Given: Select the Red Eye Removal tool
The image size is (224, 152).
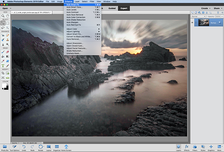Looking at the screenshot, I should (3, 35).
